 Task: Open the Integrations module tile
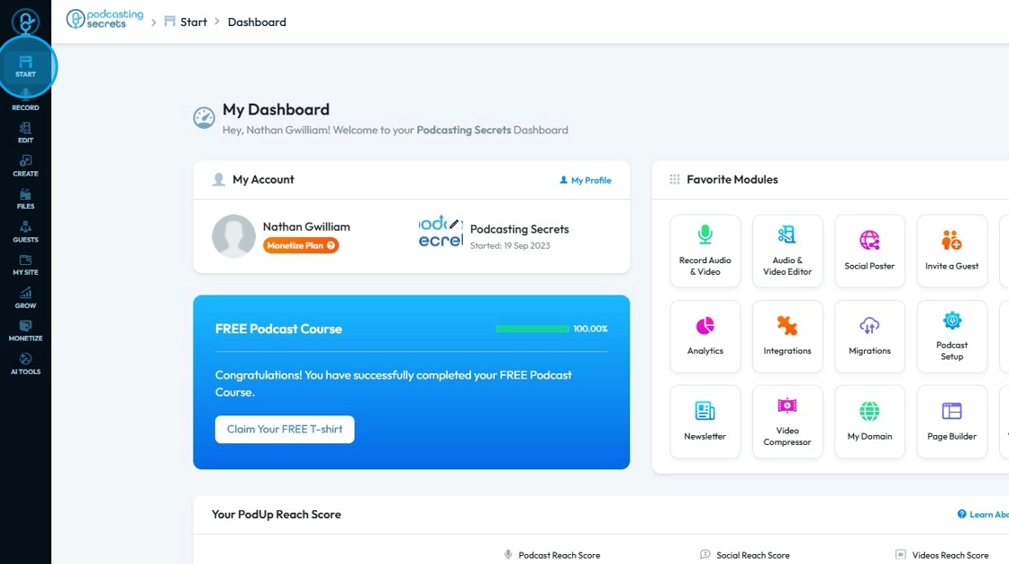[x=787, y=336]
